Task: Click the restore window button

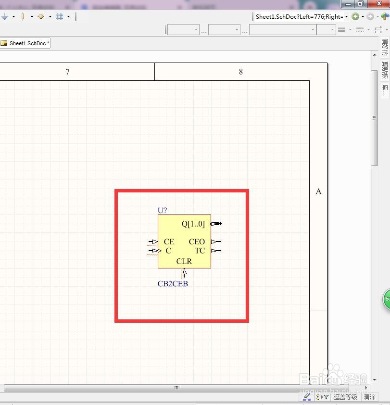Action: pyautogui.click(x=361, y=4)
